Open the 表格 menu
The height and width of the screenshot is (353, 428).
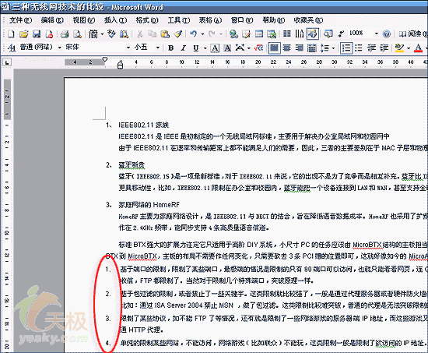click(210, 20)
